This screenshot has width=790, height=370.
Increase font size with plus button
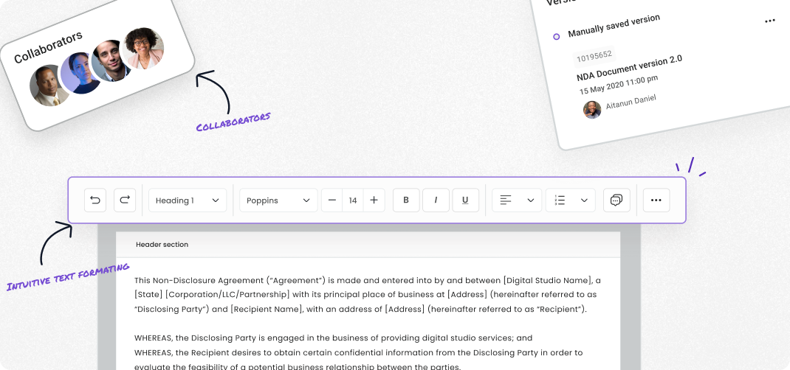click(374, 200)
